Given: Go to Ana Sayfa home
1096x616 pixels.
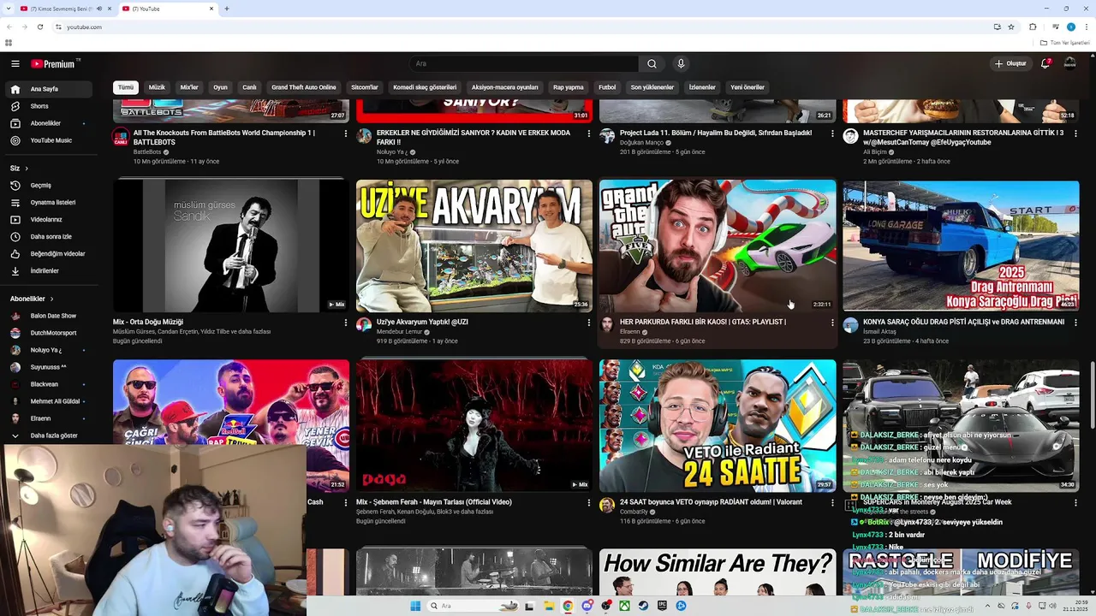Looking at the screenshot, I should (x=51, y=89).
